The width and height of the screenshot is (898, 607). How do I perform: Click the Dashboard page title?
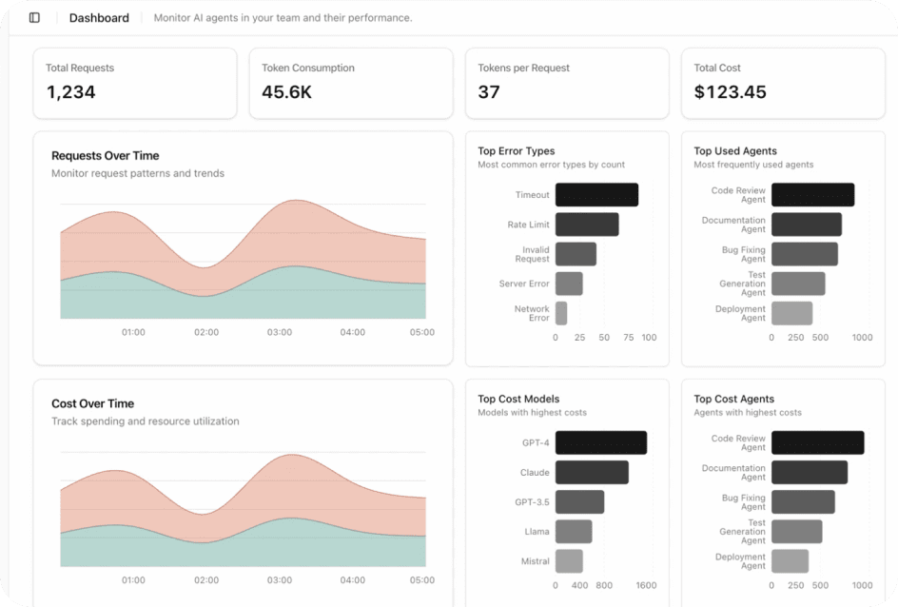pyautogui.click(x=99, y=18)
